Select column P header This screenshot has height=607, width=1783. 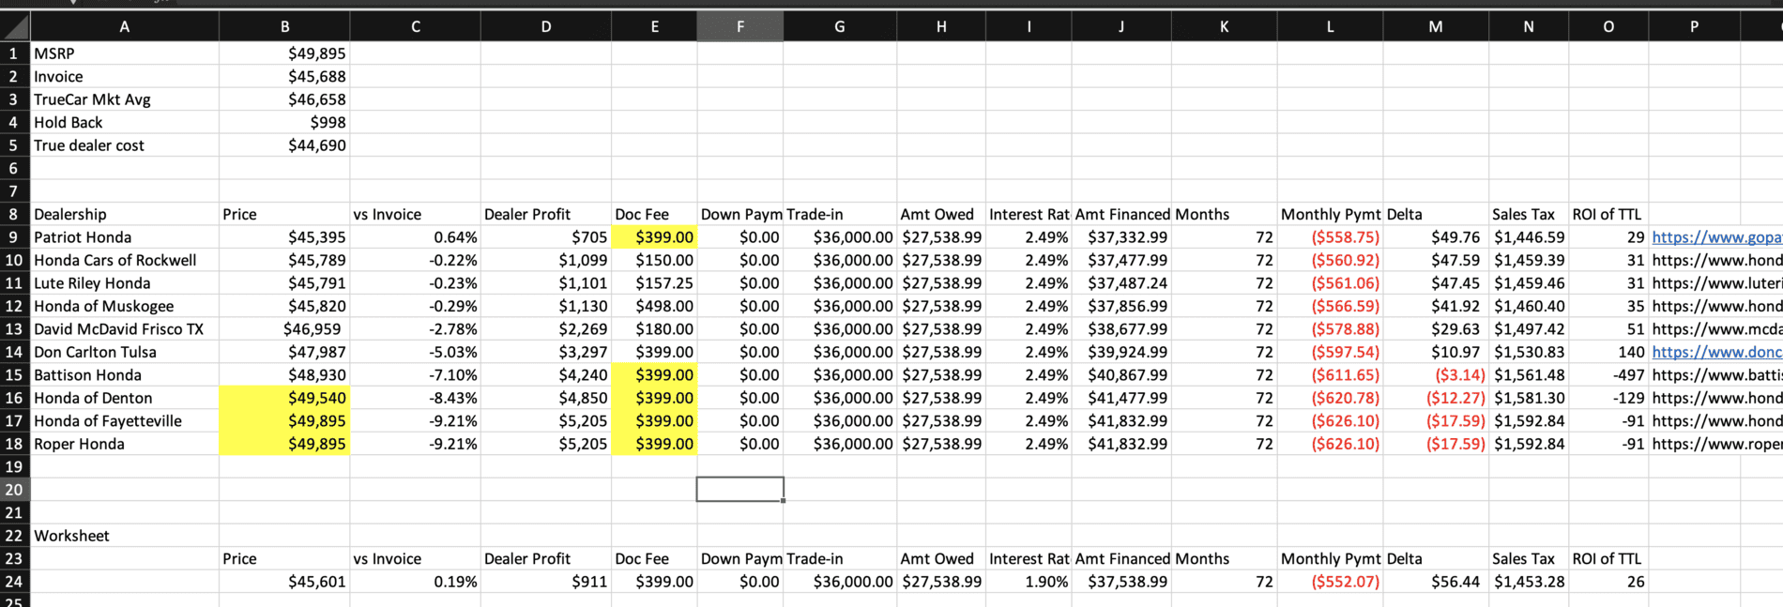point(1694,26)
